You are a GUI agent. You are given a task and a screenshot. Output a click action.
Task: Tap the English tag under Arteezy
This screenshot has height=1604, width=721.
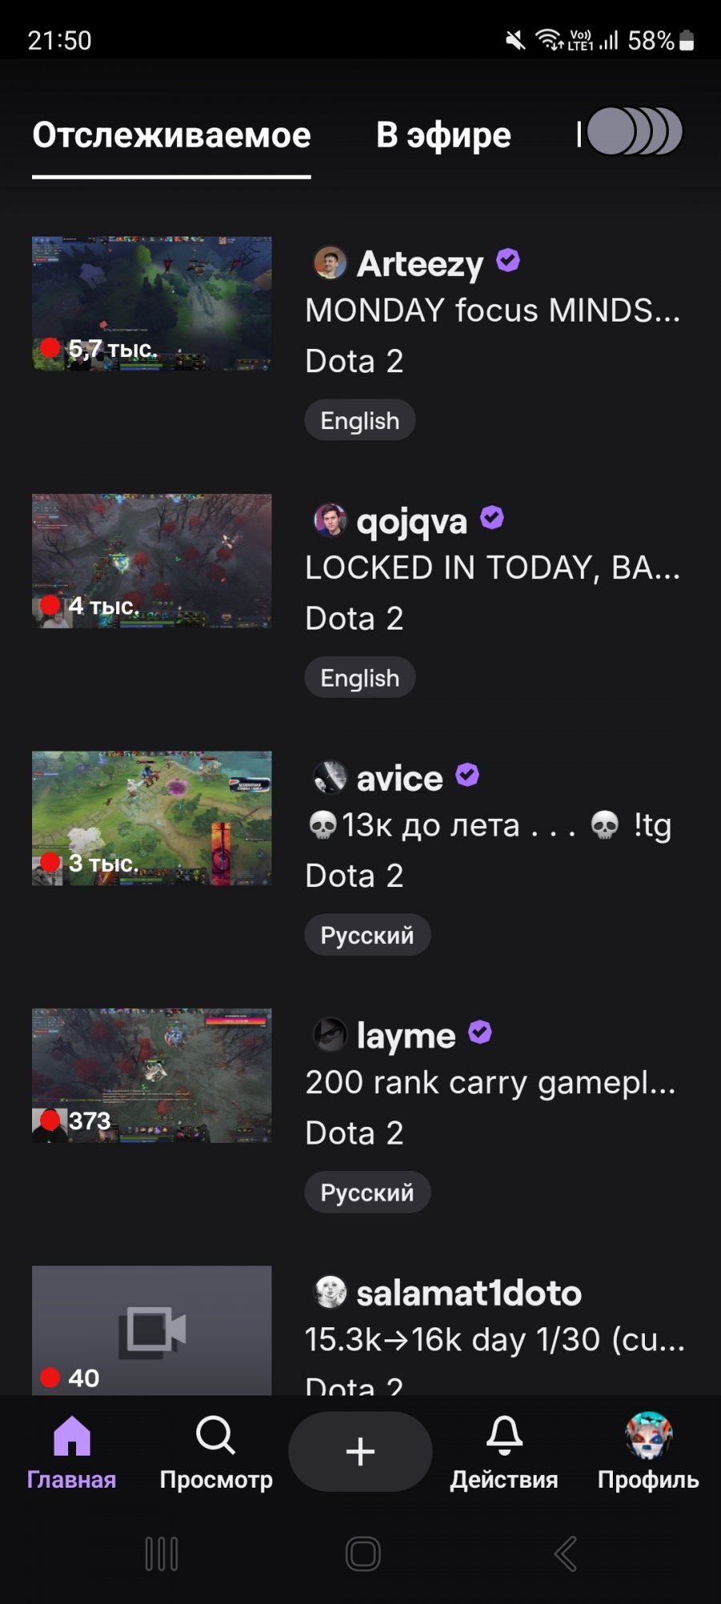[360, 420]
